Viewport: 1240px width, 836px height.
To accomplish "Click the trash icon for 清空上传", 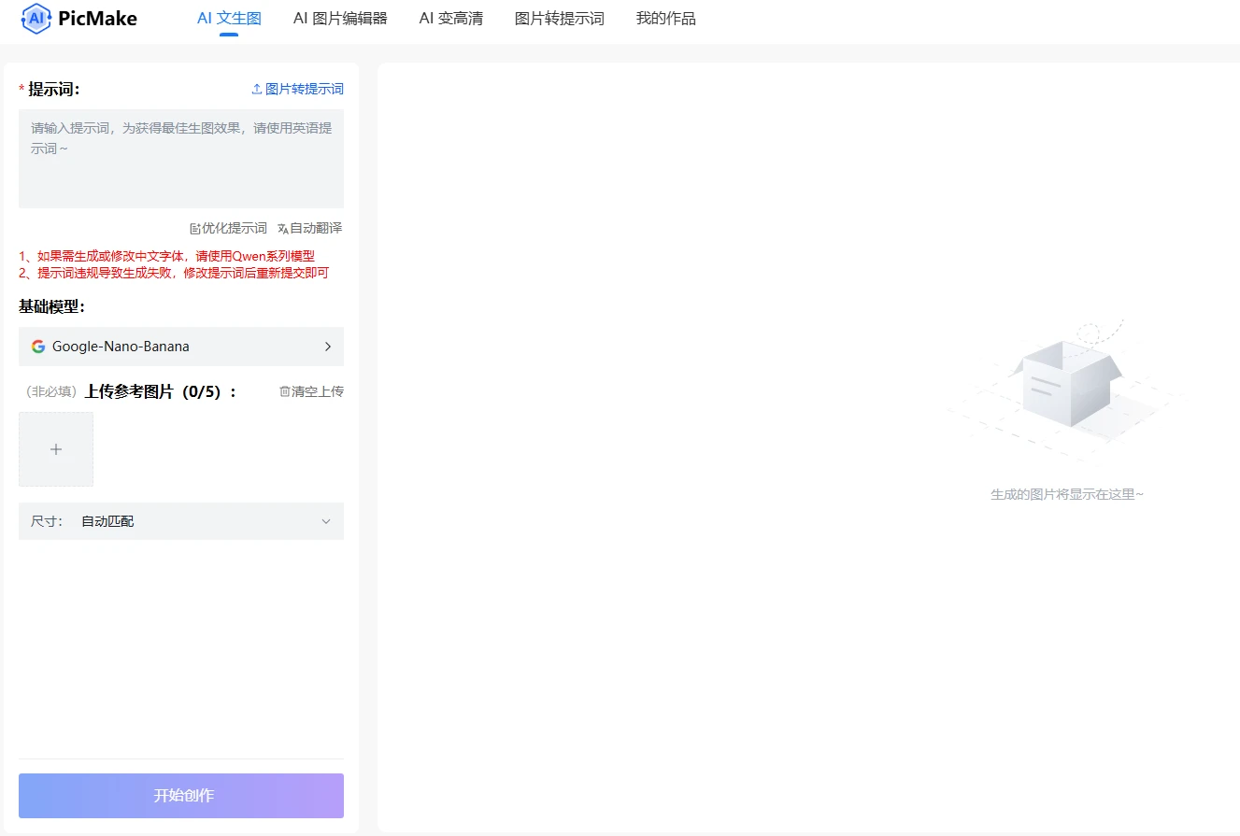I will pyautogui.click(x=283, y=391).
